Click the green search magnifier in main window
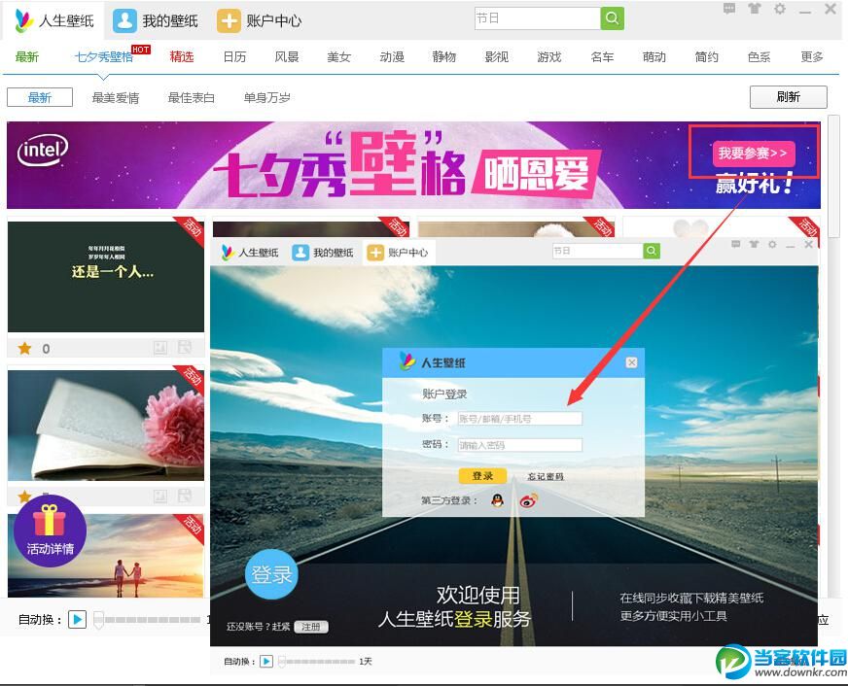The height and width of the screenshot is (686, 848). click(613, 18)
